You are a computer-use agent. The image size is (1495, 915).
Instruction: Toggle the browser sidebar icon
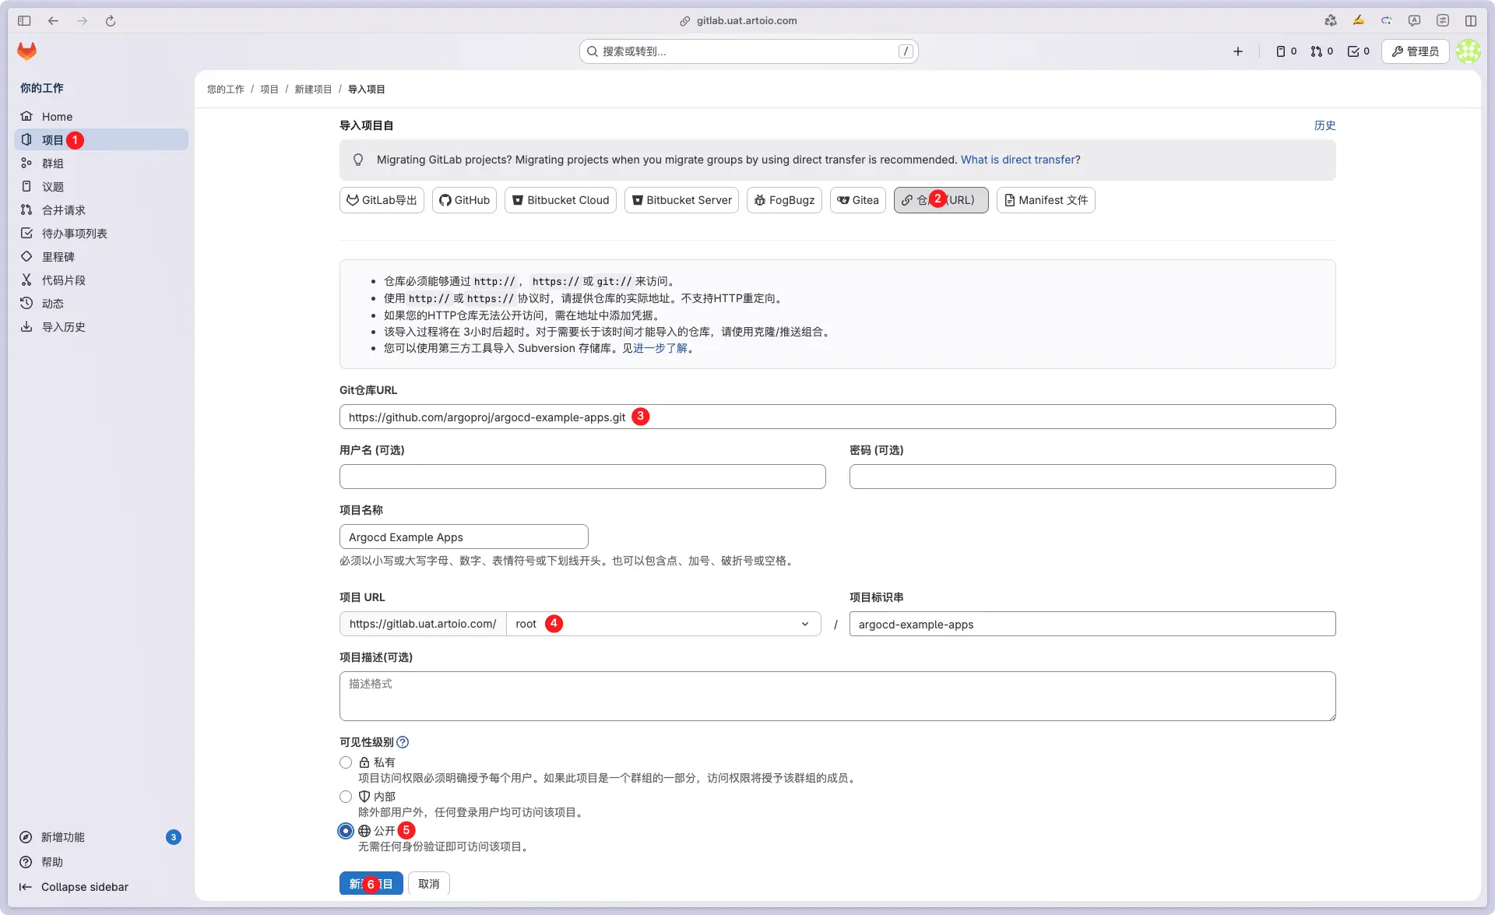click(x=24, y=21)
